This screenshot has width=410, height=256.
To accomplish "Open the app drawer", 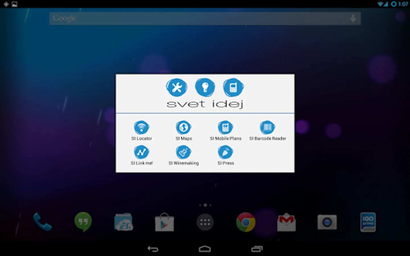I will (205, 222).
